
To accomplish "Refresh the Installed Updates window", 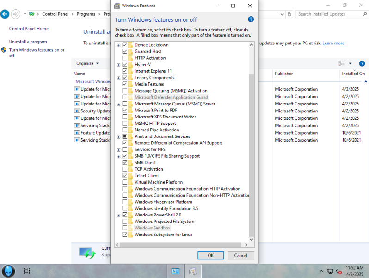I will coord(289,14).
